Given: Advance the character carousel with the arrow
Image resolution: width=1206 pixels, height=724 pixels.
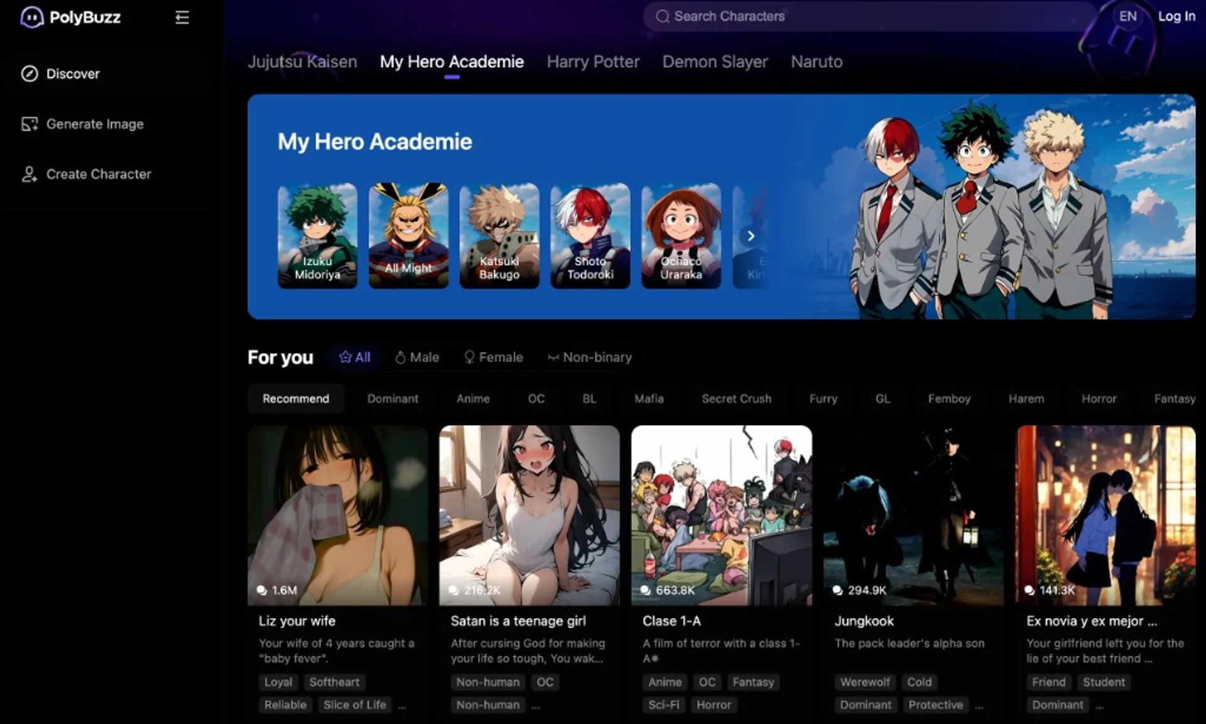Looking at the screenshot, I should click(751, 236).
